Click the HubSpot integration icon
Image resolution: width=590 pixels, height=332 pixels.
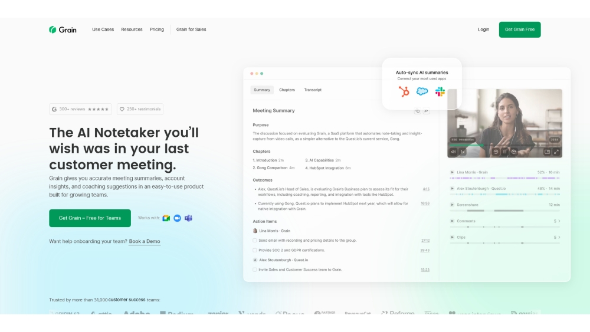[404, 91]
